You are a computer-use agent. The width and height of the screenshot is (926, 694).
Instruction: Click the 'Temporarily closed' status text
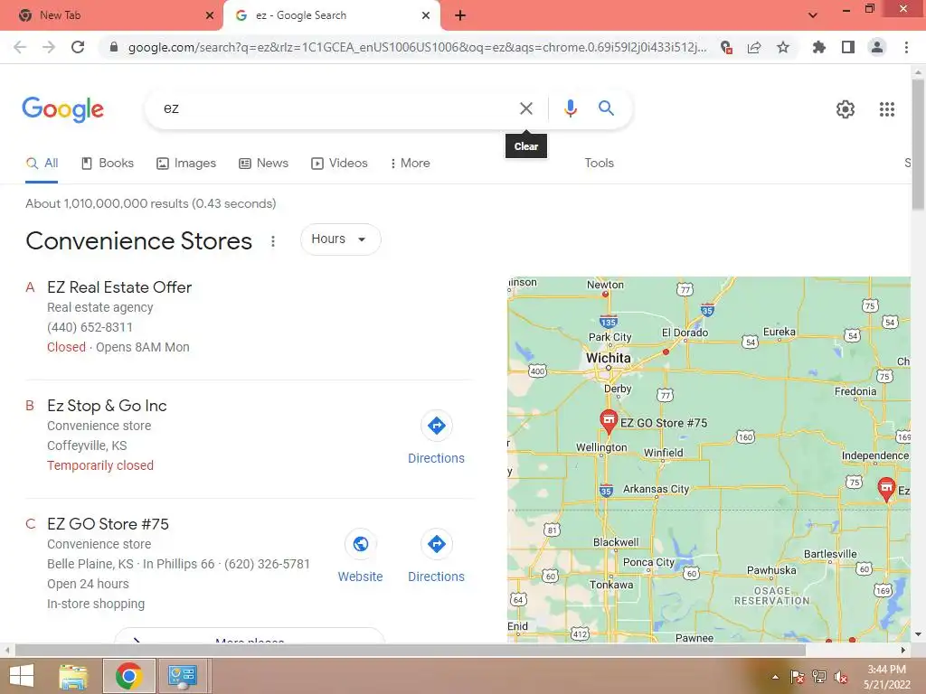(x=100, y=465)
